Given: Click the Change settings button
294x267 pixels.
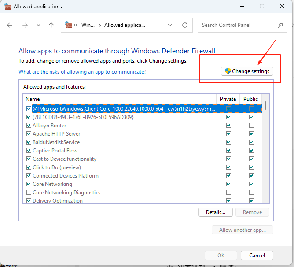Looking at the screenshot, I should [x=247, y=71].
